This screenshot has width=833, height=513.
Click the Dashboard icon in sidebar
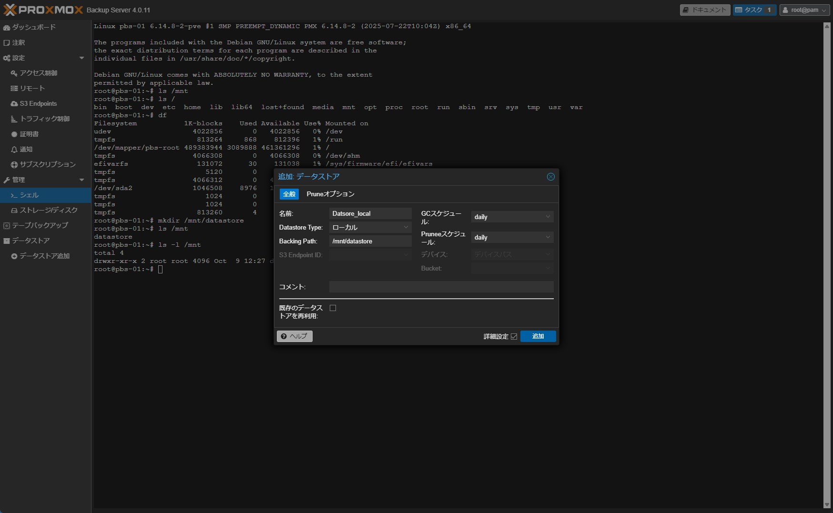7,28
